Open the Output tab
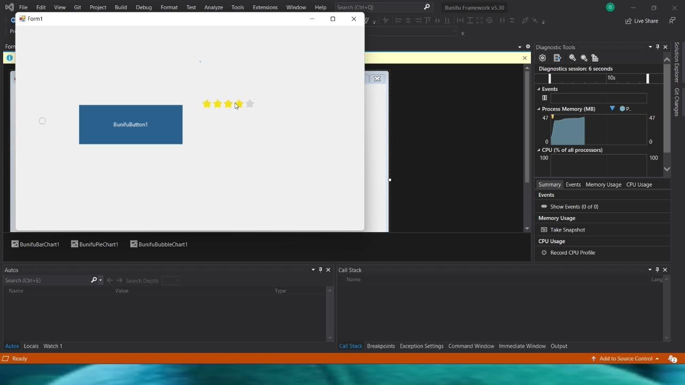 click(x=559, y=346)
